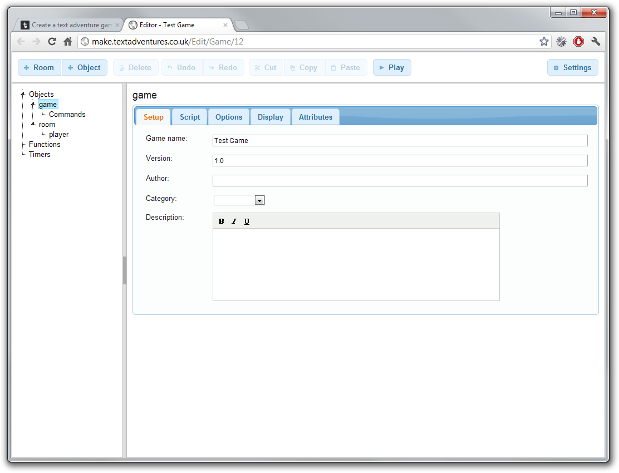Open the Attributes tab
Viewport: 619px width, 473px height.
(x=315, y=117)
